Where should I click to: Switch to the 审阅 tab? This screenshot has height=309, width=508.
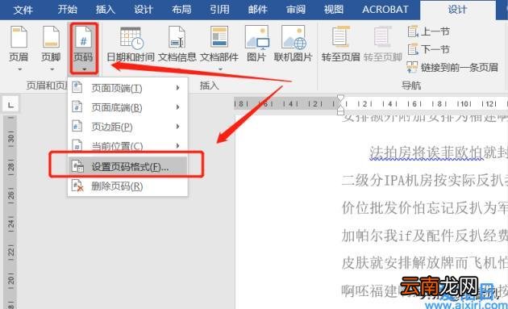(x=295, y=10)
